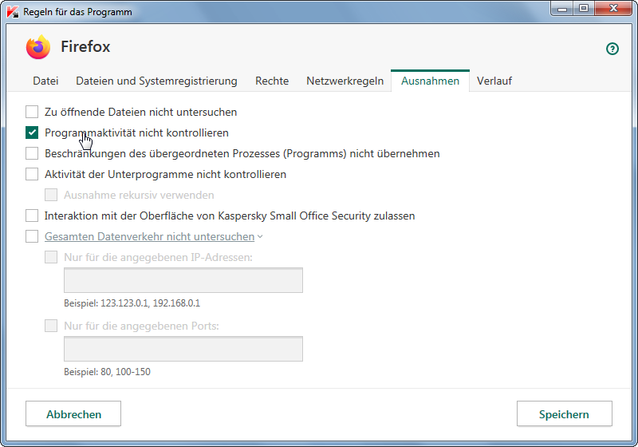Viewport: 638px width, 447px height.
Task: Toggle 'Nur für die angegebenen IP-Adressen' checkbox
Action: [x=51, y=257]
